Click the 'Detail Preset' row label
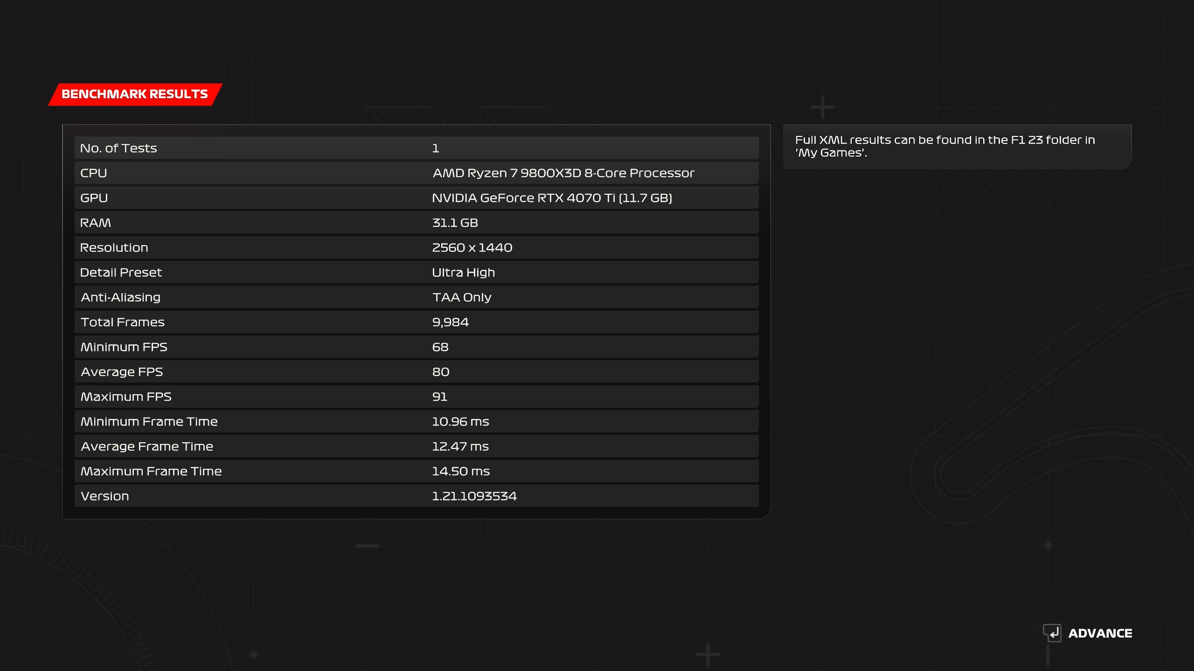The height and width of the screenshot is (671, 1194). tap(121, 273)
